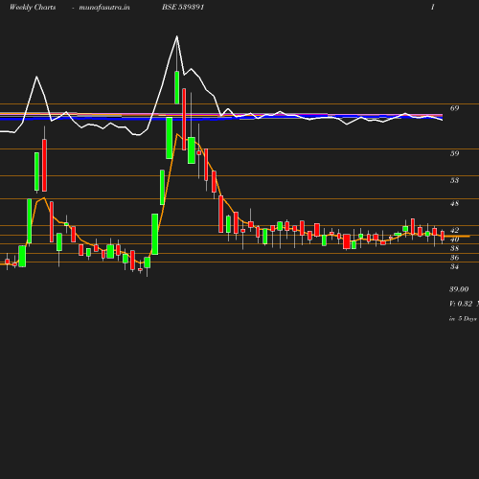The width and height of the screenshot is (479, 479).
Task: Click the 53 price axis label
Action: tap(454, 180)
